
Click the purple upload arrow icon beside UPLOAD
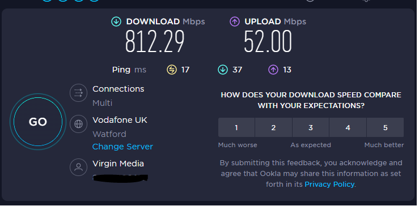[x=235, y=22]
